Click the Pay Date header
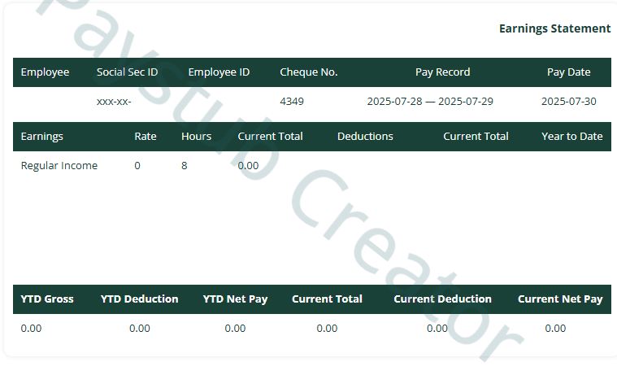617x375 pixels. pos(568,72)
